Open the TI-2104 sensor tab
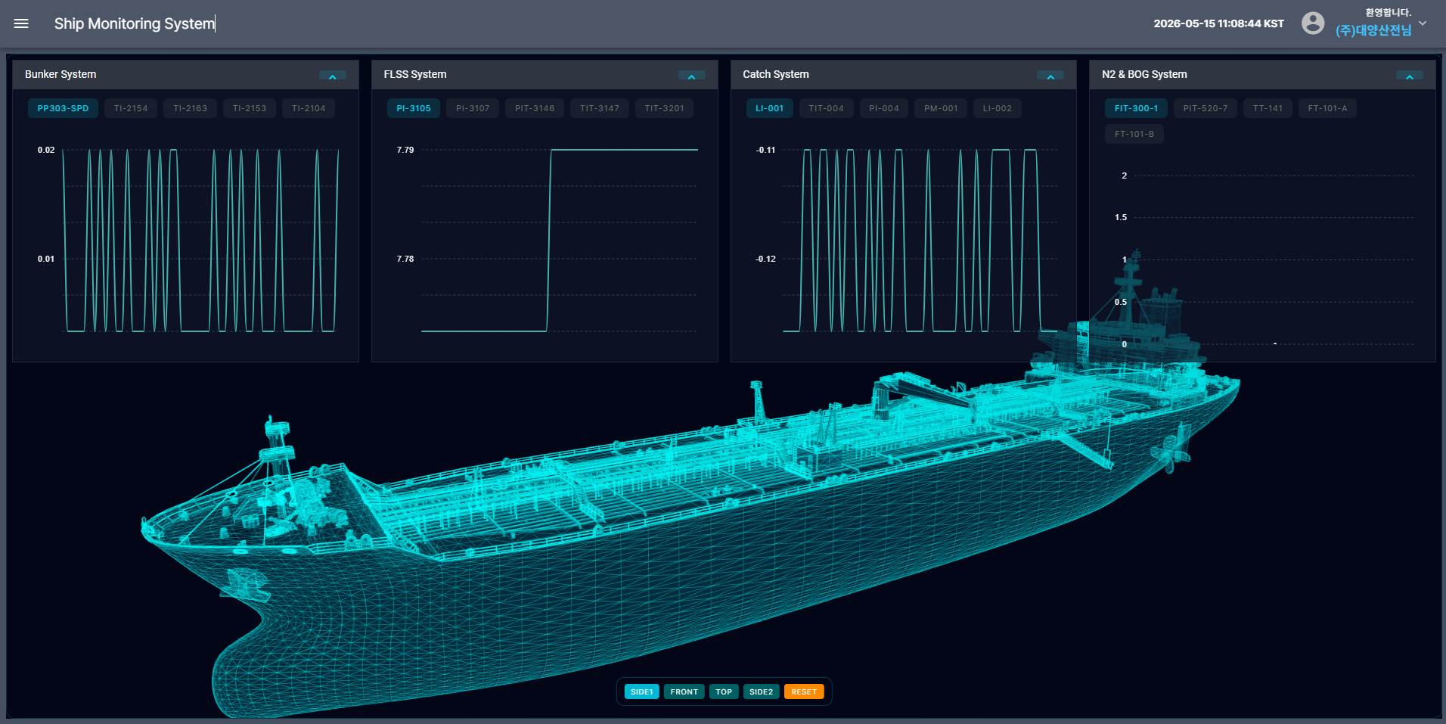This screenshot has height=724, width=1446. pyautogui.click(x=309, y=108)
